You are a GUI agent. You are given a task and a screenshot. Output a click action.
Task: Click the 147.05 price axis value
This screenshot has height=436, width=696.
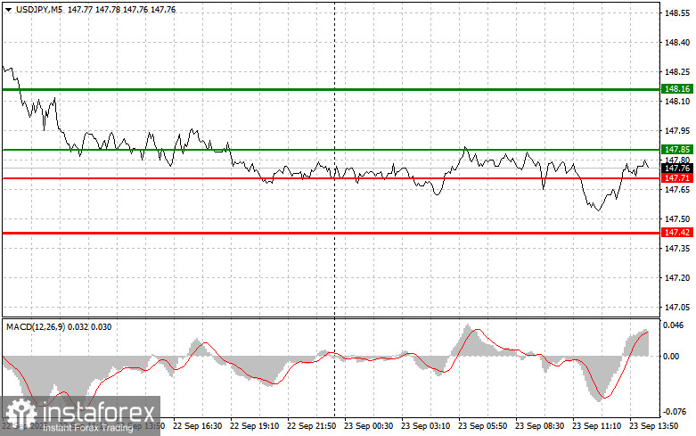tap(677, 308)
